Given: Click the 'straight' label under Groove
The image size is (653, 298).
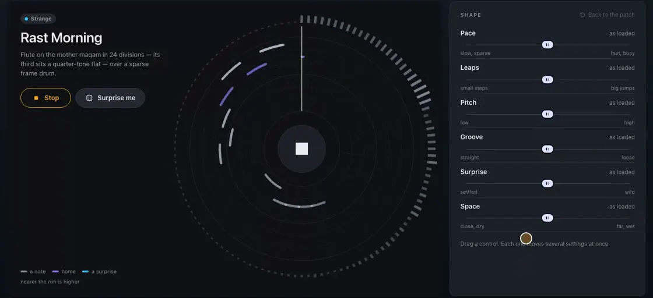Looking at the screenshot, I should click(470, 158).
